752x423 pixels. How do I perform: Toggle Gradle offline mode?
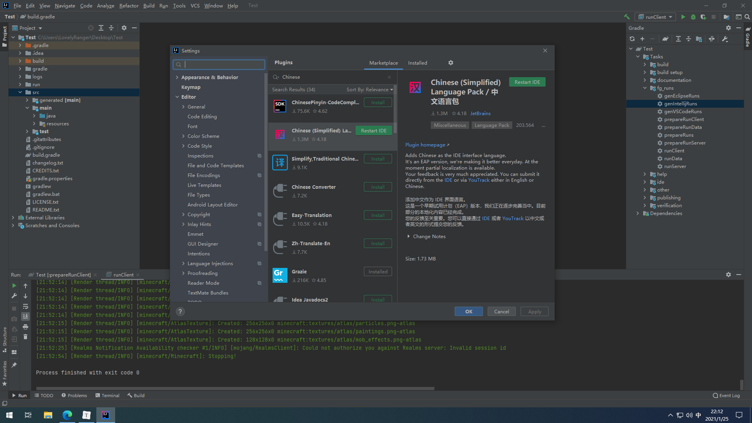click(712, 39)
